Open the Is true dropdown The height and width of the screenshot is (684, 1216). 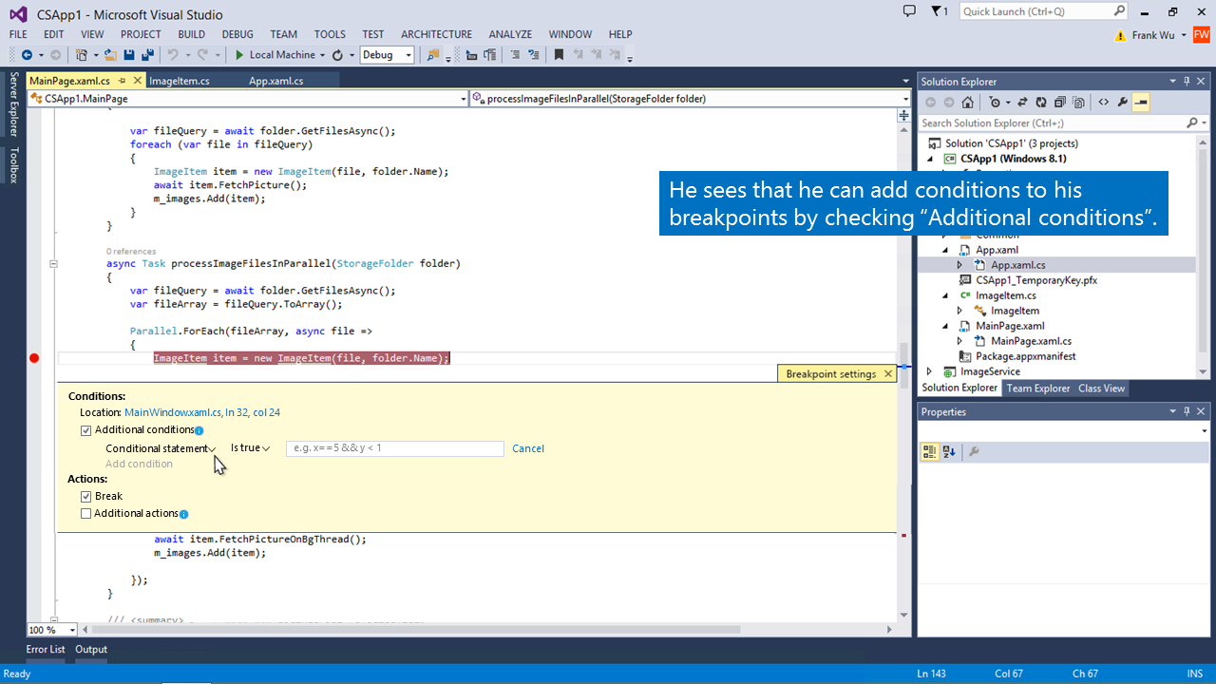tap(251, 448)
